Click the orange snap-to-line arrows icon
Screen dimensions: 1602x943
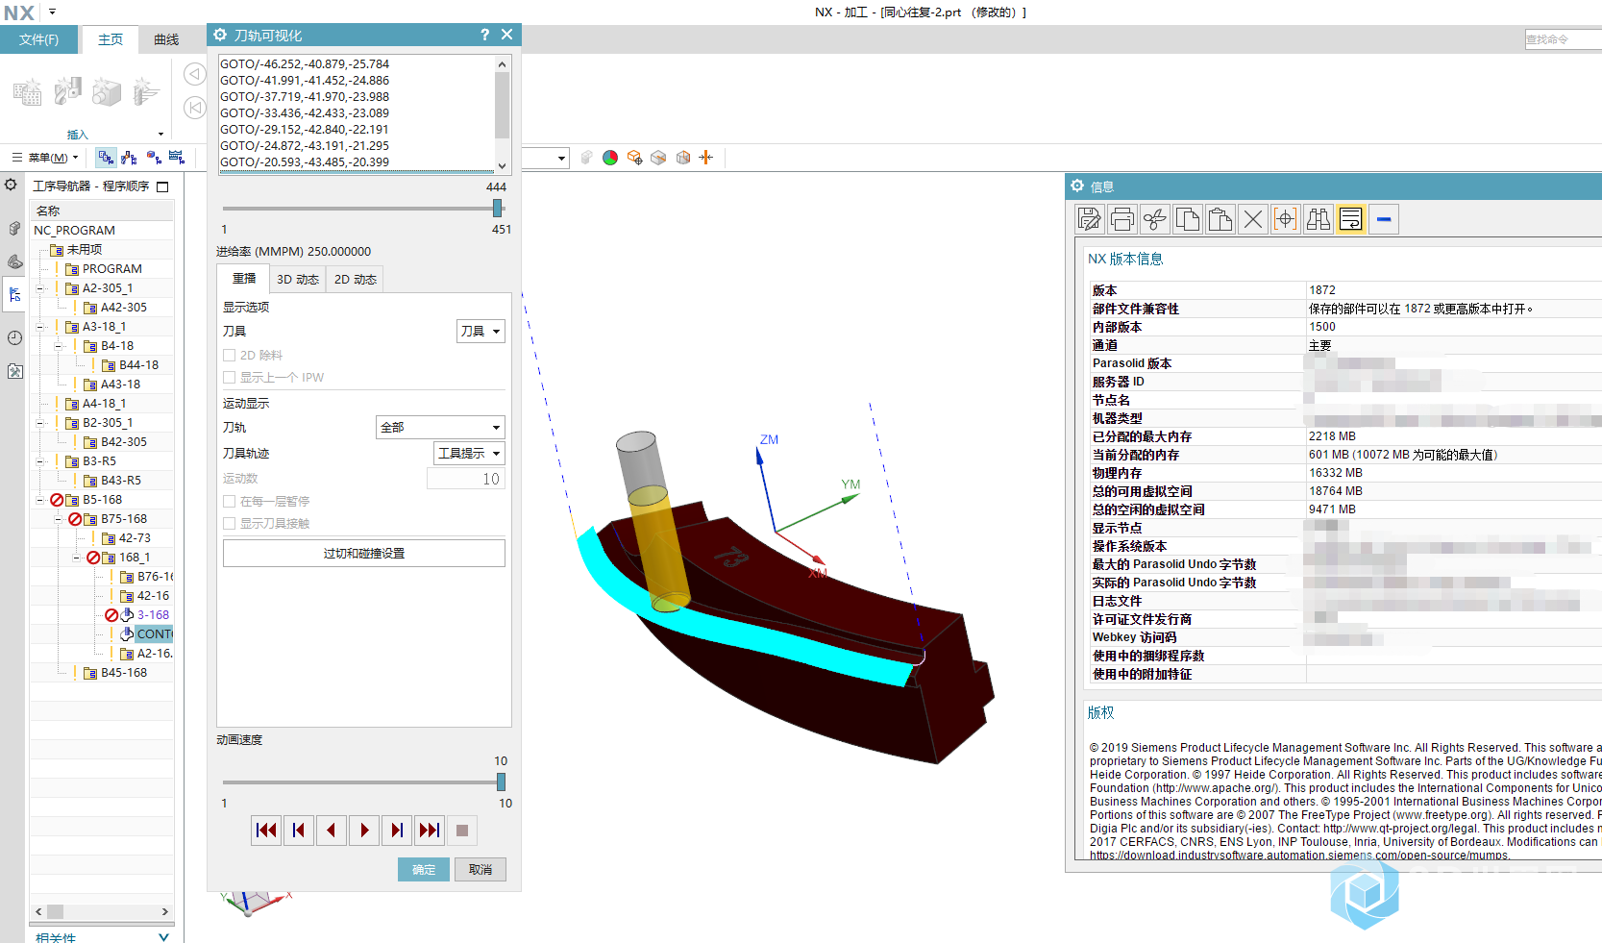[706, 158]
